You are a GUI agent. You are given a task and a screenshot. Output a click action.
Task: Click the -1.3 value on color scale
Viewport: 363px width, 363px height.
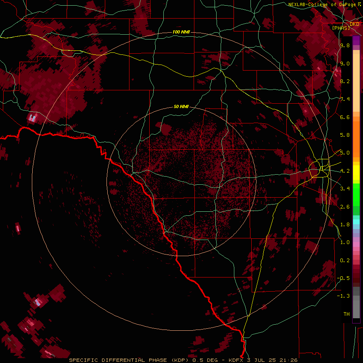343,296
